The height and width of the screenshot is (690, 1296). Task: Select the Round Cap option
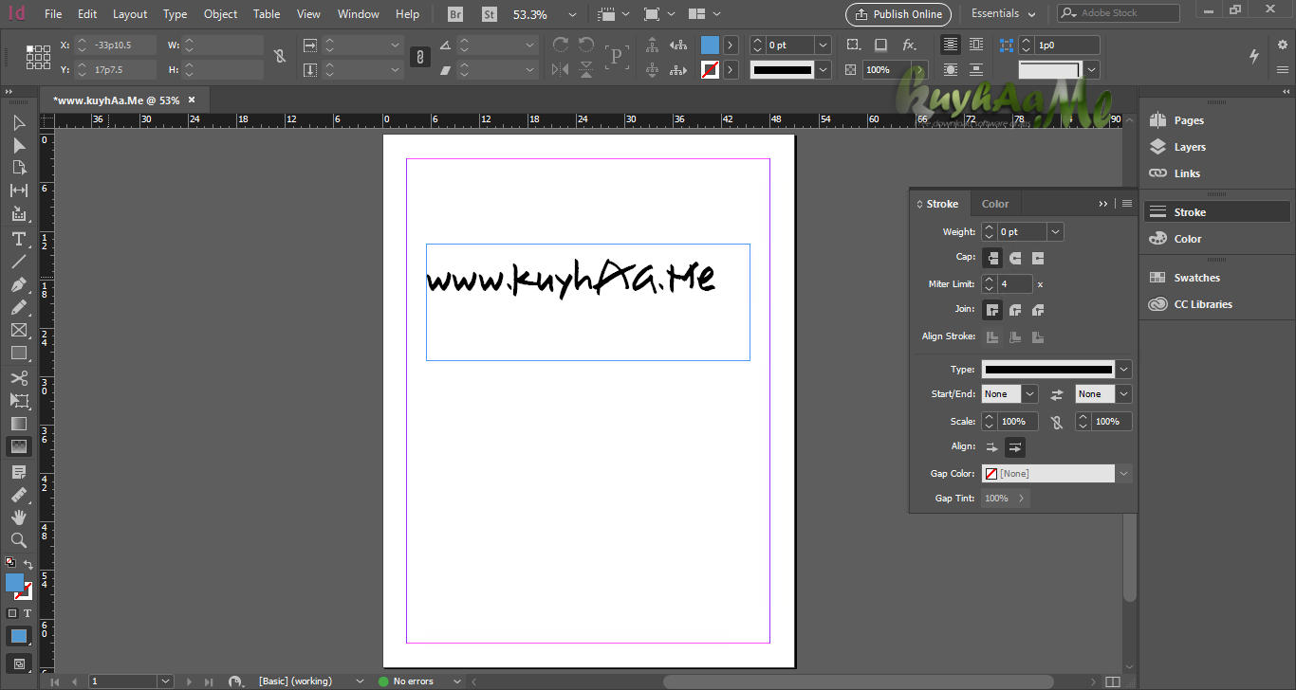pos(1015,258)
